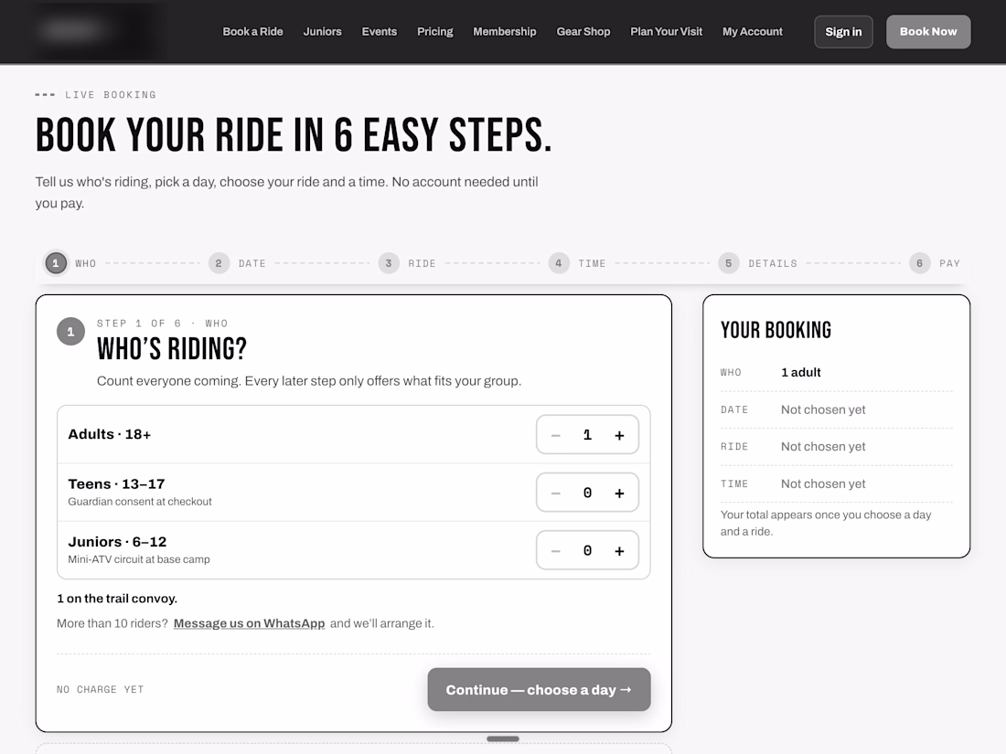Decrease Adults count with minus icon
This screenshot has width=1006, height=754.
coord(556,435)
